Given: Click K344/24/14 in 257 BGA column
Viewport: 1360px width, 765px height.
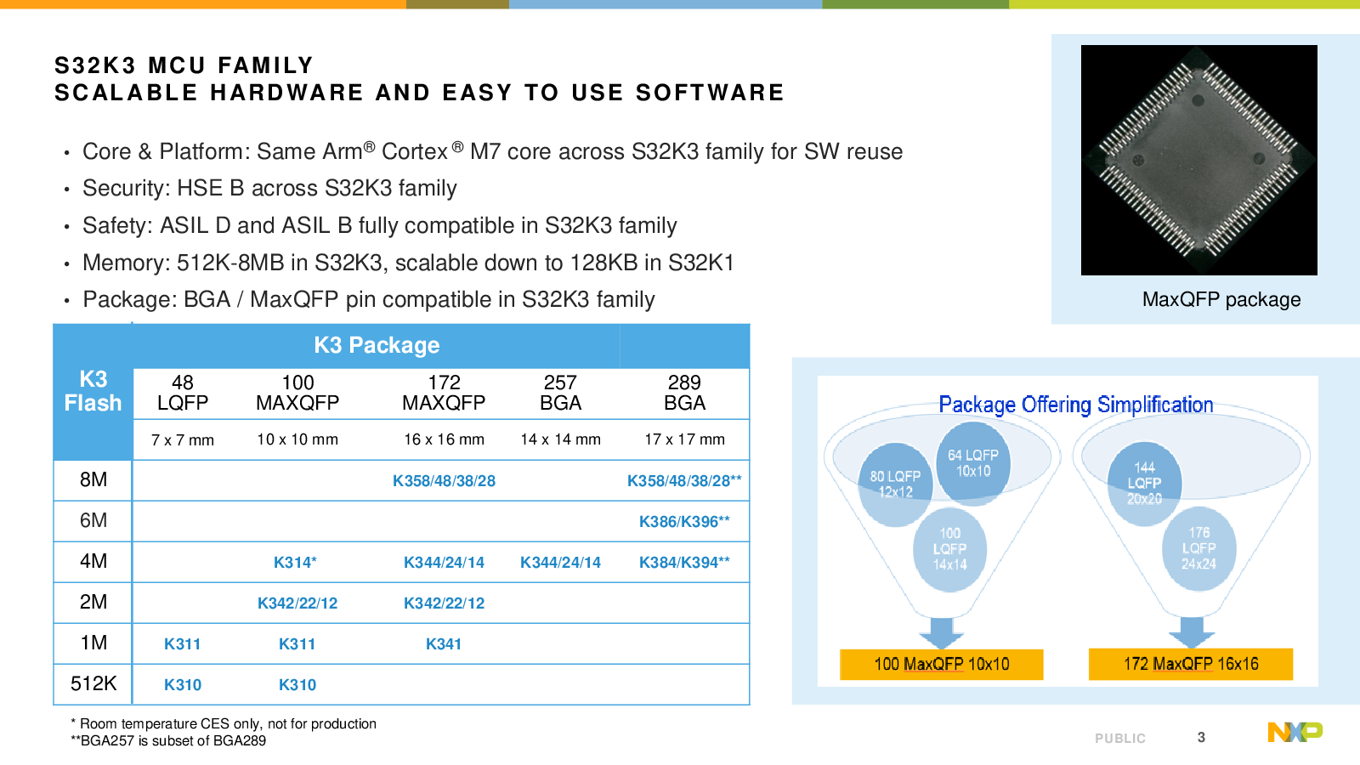Looking at the screenshot, I should point(560,563).
